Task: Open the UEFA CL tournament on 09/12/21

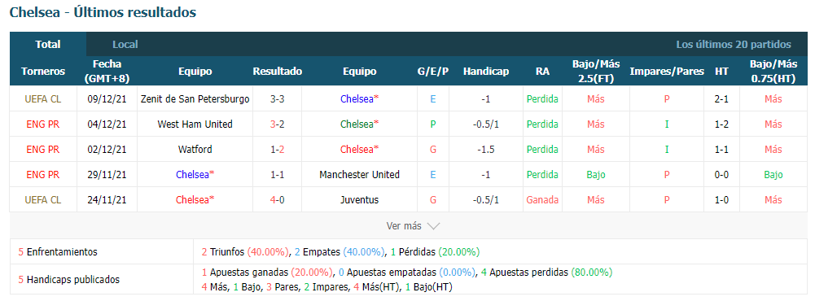Action: click(43, 99)
